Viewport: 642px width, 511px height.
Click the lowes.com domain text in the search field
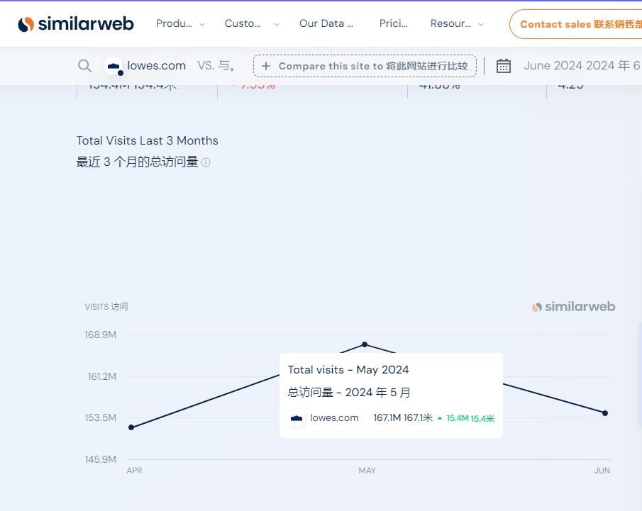click(157, 66)
